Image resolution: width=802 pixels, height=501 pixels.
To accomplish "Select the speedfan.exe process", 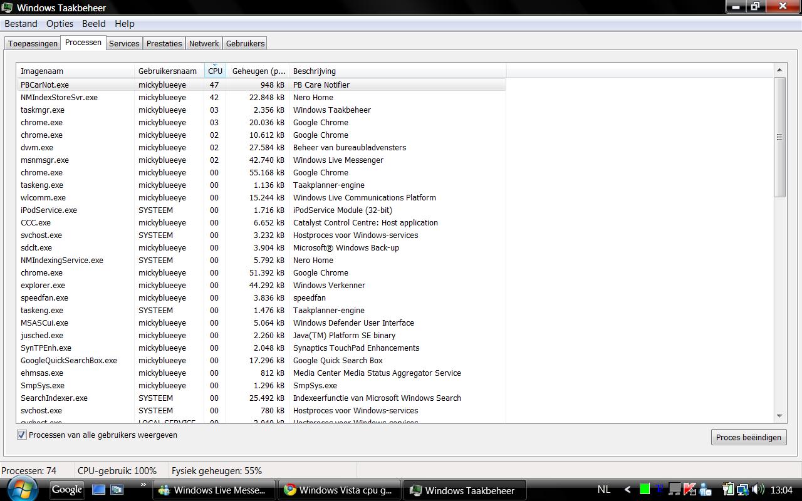I will pyautogui.click(x=261, y=297).
